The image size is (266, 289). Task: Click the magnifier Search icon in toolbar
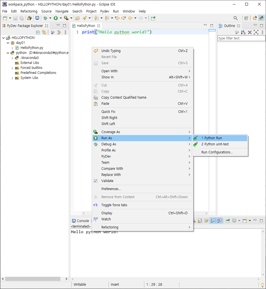[x=236, y=18]
